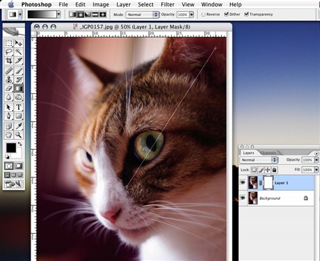Select the Zoom tool
The image size is (320, 261).
(18, 134)
